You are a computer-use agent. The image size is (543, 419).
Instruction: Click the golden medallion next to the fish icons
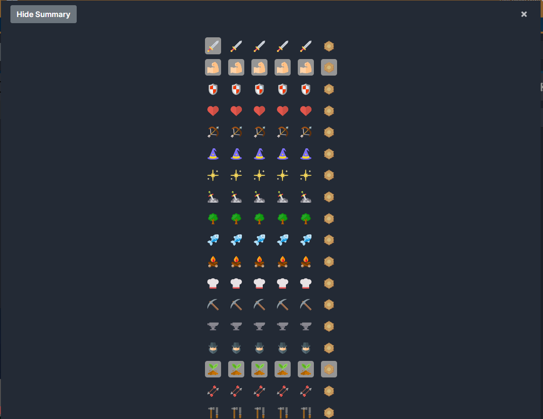click(x=329, y=239)
